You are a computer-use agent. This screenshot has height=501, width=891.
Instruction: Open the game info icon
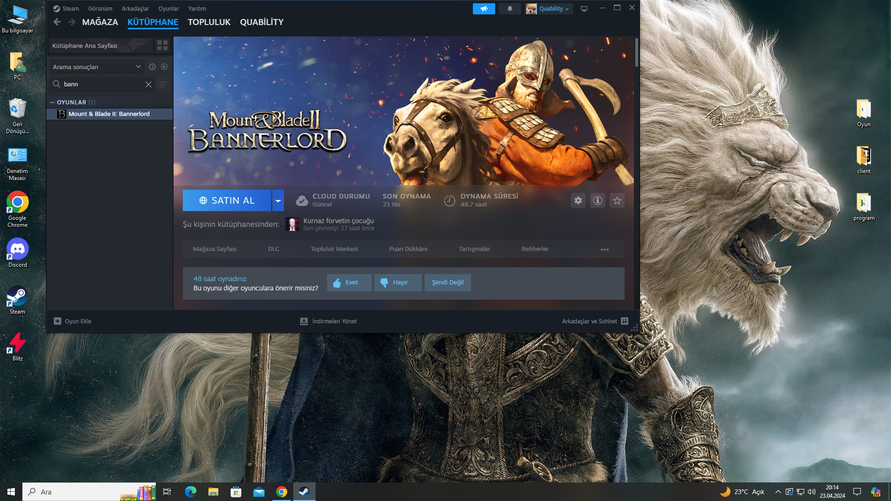click(597, 200)
